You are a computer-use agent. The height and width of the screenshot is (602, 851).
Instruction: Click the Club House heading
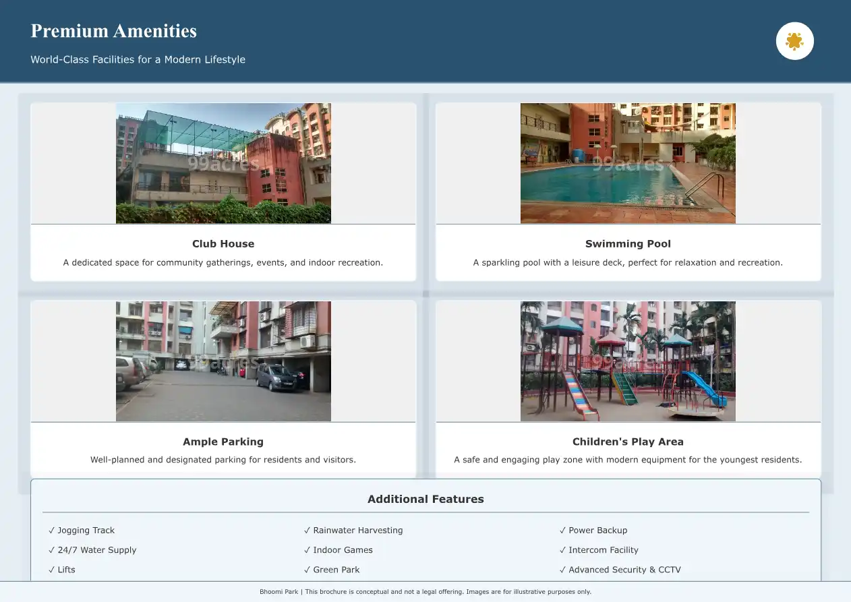(x=223, y=244)
